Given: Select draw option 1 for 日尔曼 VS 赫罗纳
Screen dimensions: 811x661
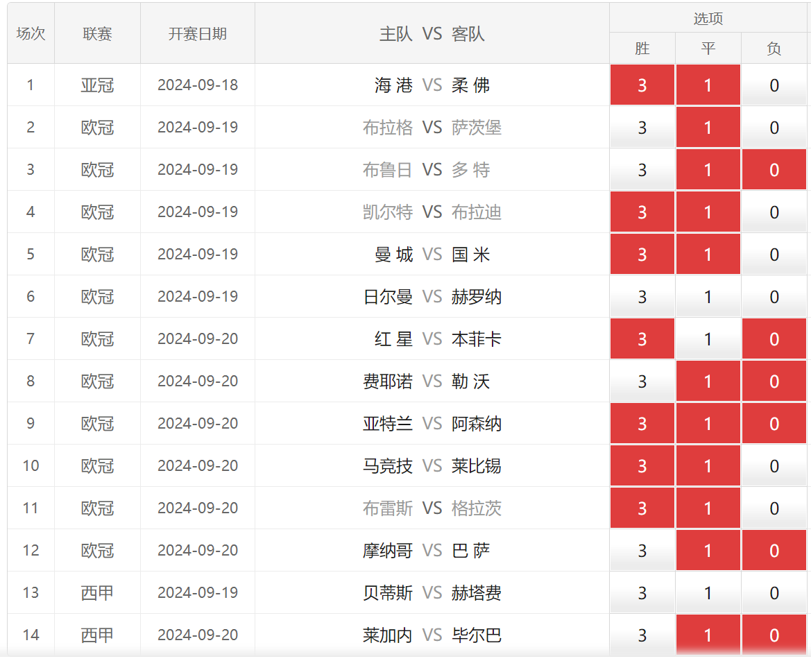Looking at the screenshot, I should (708, 297).
